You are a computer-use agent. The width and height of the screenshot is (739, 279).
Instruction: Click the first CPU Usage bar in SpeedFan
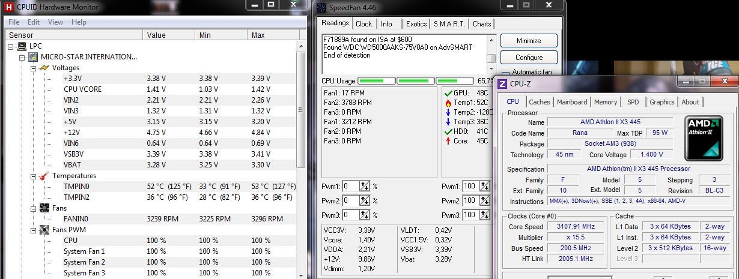pos(377,81)
